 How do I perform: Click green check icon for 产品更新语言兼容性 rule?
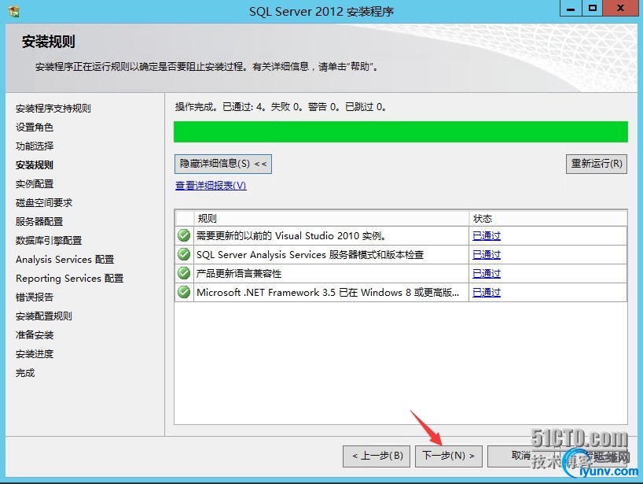[x=184, y=273]
